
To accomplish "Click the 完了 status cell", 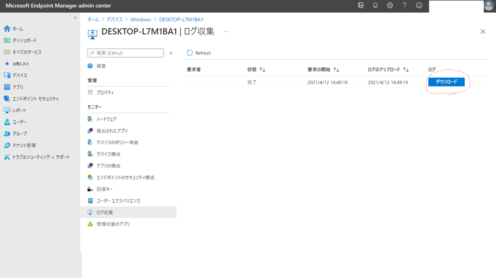I will pos(252,82).
